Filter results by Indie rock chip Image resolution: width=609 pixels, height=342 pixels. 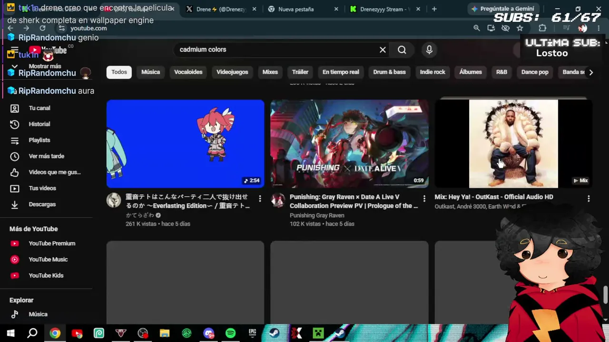tap(432, 72)
